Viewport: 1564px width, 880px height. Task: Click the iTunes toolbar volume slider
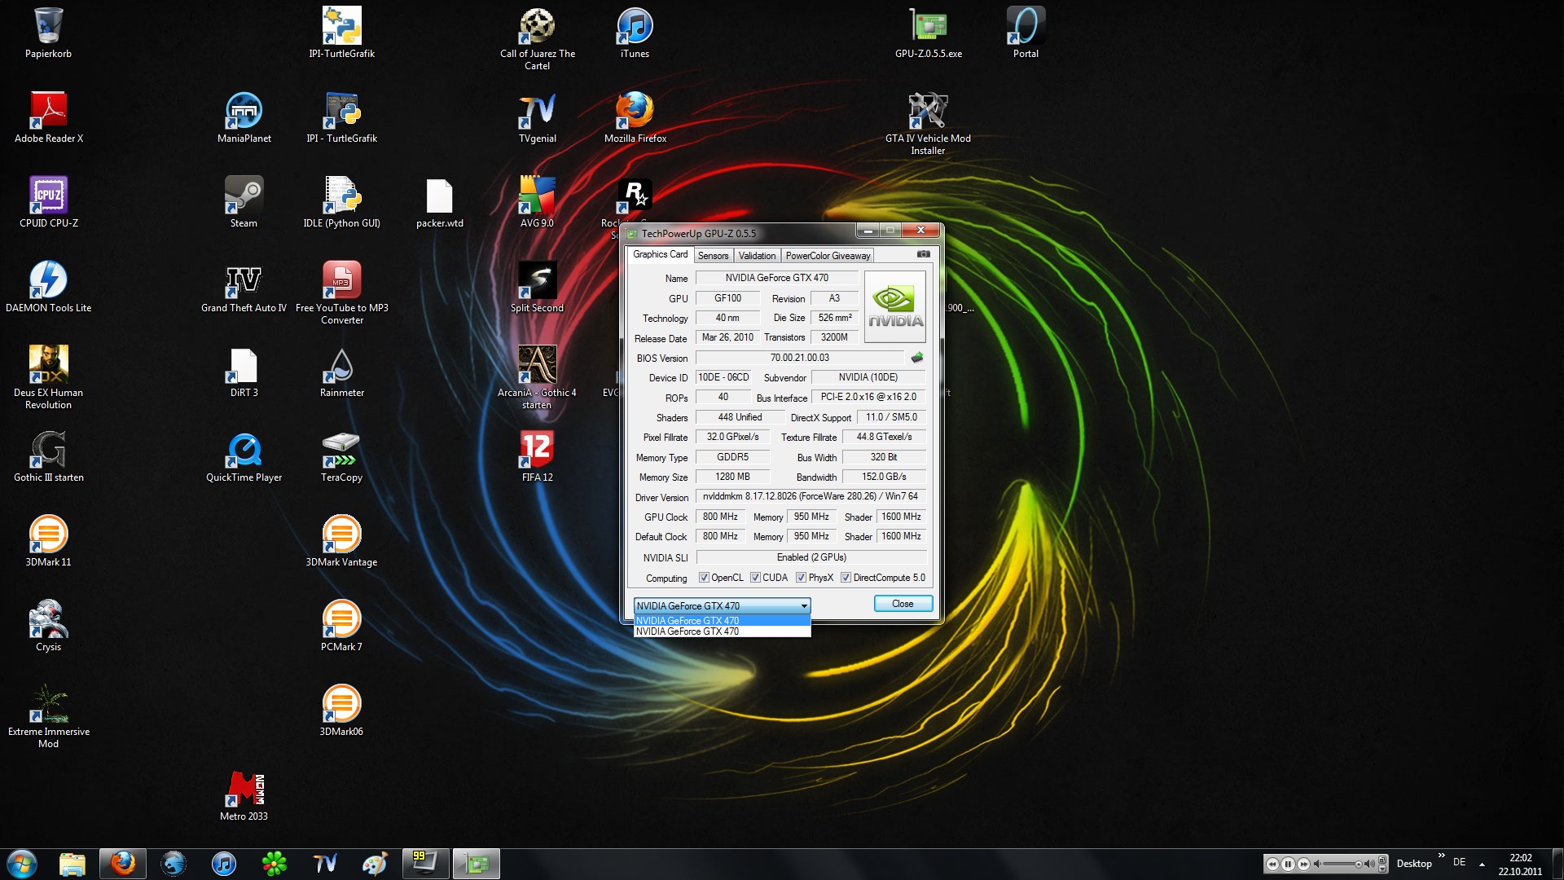click(1344, 864)
